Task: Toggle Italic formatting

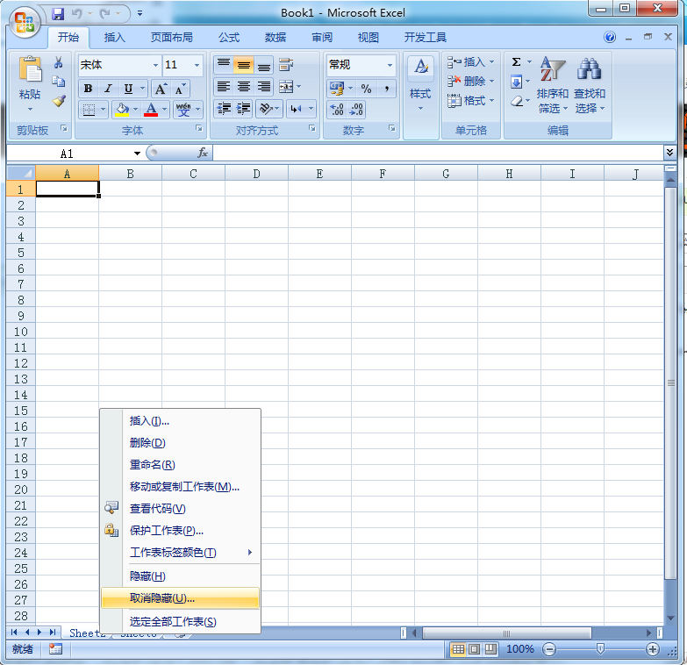Action: [108, 89]
